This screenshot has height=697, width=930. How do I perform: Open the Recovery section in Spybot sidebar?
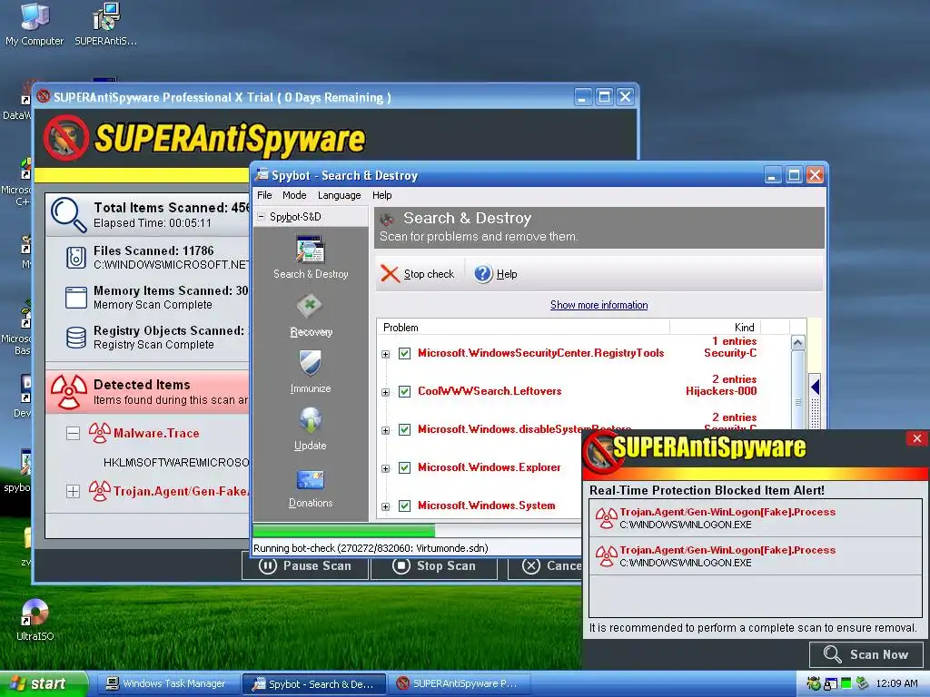[311, 307]
